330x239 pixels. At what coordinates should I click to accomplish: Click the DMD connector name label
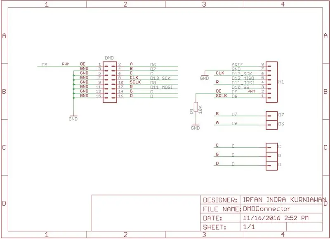(x=109, y=58)
